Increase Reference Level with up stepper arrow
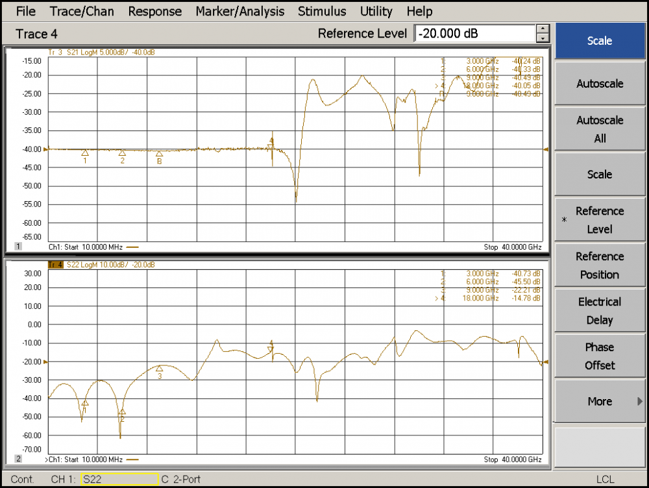649x488 pixels. click(543, 29)
